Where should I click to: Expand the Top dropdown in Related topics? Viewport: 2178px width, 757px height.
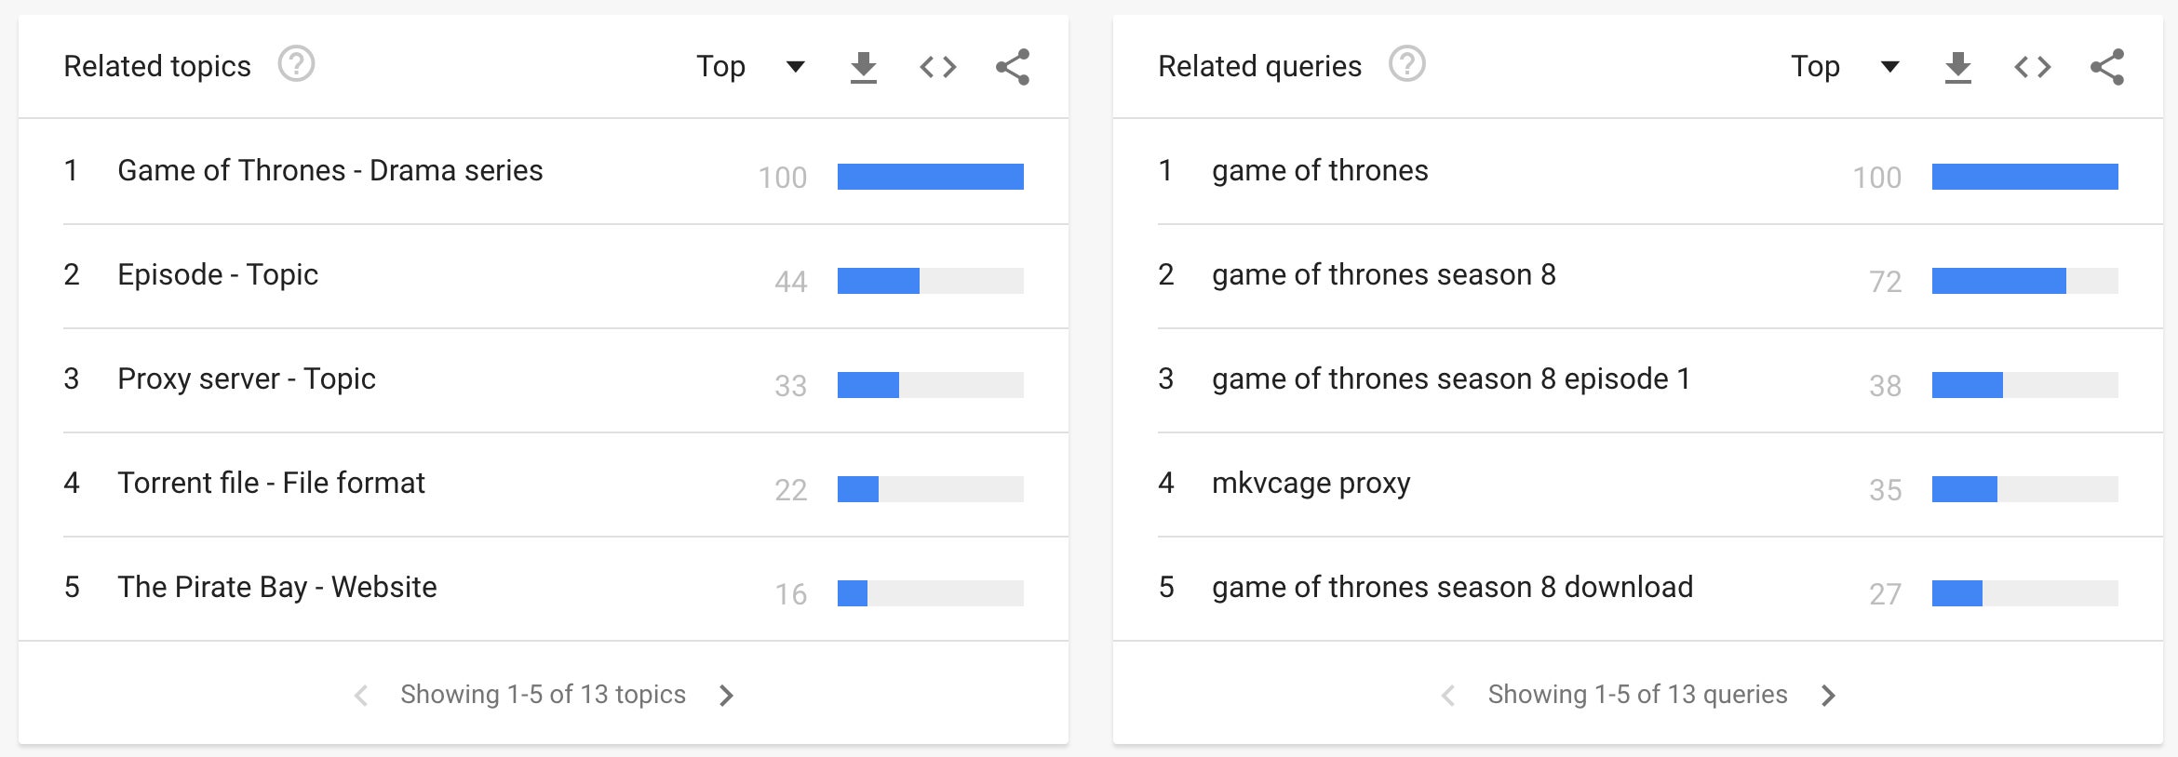click(x=750, y=66)
